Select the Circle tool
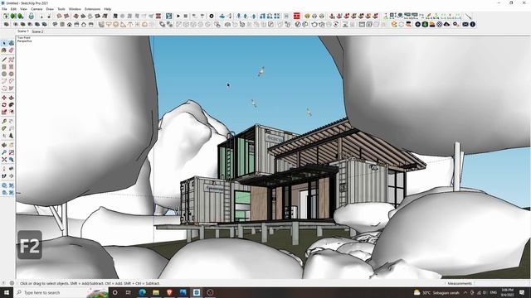Image resolution: width=531 pixels, height=298 pixels. click(x=4, y=74)
